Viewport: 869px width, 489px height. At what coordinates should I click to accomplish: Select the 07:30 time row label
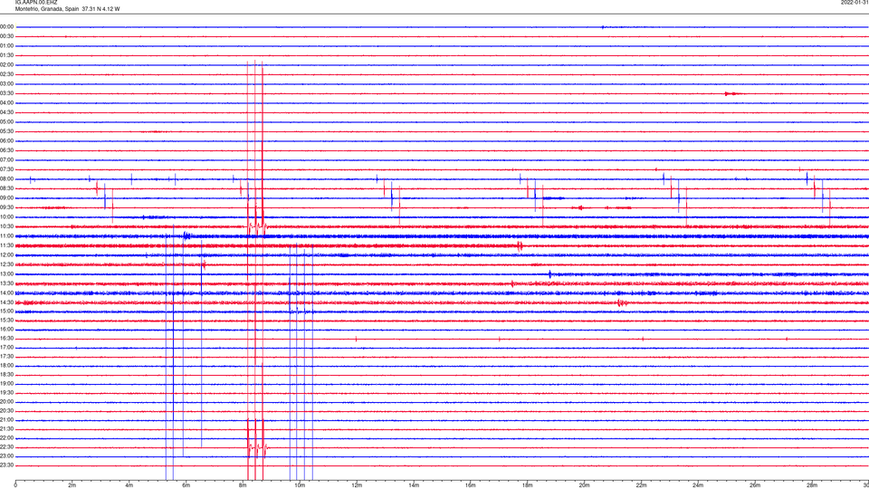(6, 169)
